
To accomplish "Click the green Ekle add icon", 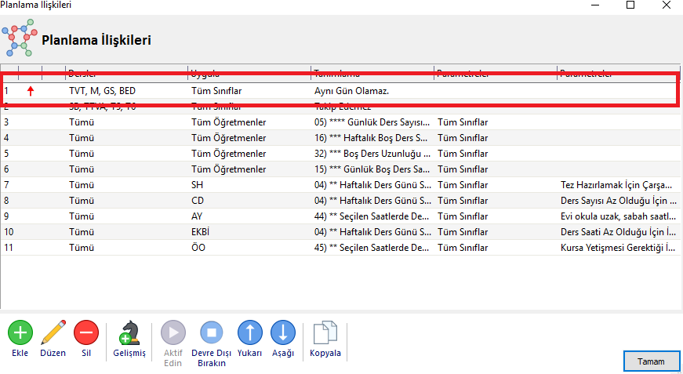I will (x=20, y=332).
